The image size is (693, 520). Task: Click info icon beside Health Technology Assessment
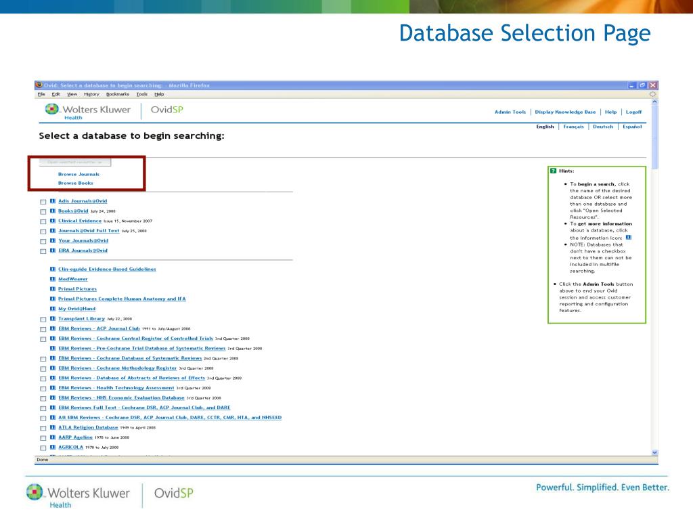click(53, 388)
